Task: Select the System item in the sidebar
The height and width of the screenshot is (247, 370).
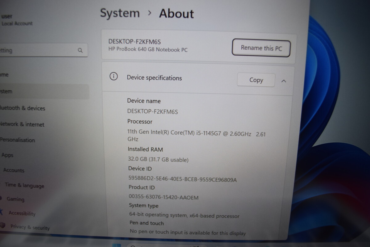Action: point(44,92)
